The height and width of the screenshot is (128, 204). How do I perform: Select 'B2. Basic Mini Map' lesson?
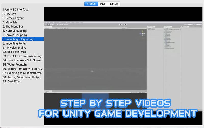click(x=15, y=52)
